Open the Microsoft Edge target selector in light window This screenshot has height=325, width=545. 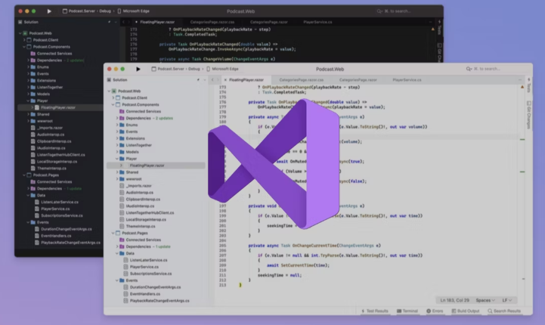222,69
